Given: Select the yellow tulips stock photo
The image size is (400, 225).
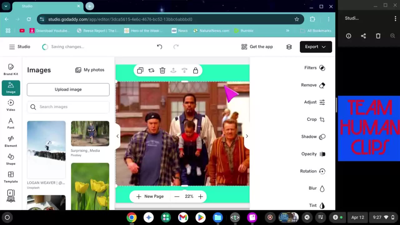Looking at the screenshot, I should pos(90,186).
